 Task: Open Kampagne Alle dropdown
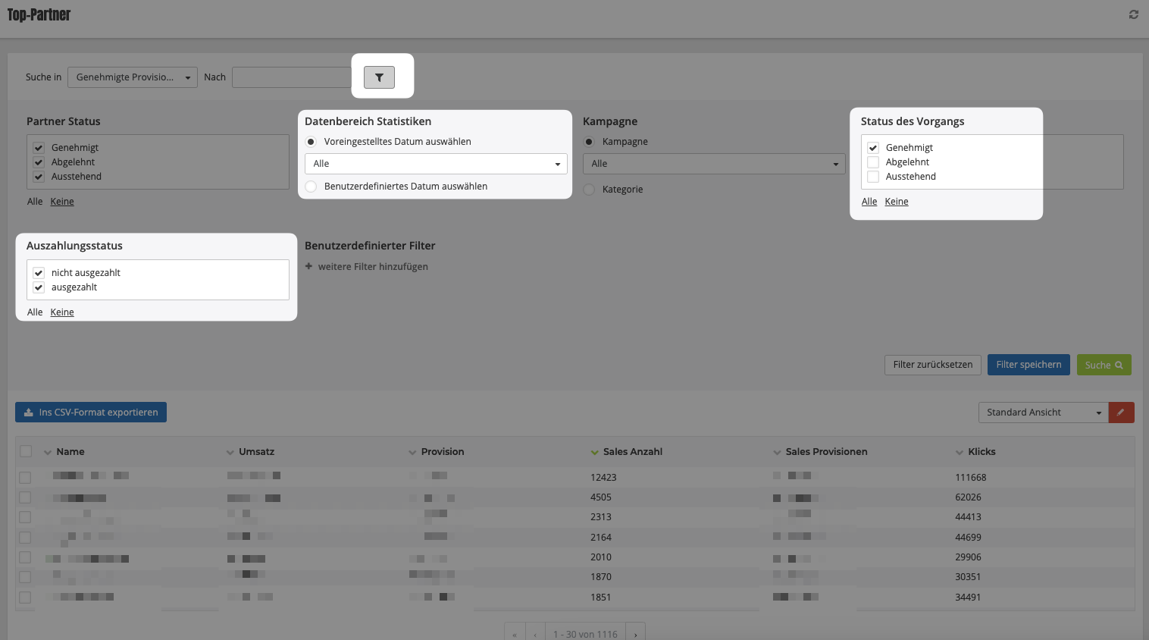pos(714,164)
